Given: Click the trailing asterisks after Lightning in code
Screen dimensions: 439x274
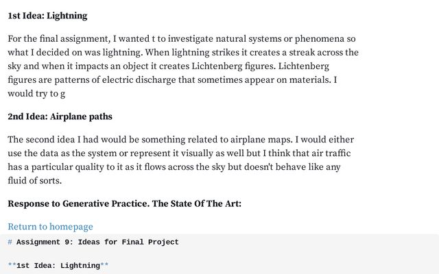Looking at the screenshot, I should click(104, 265).
